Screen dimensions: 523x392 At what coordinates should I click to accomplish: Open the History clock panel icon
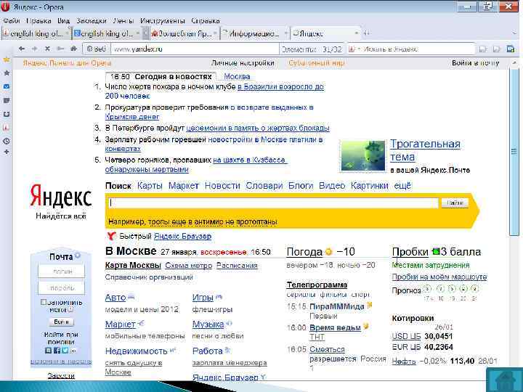tap(7, 141)
